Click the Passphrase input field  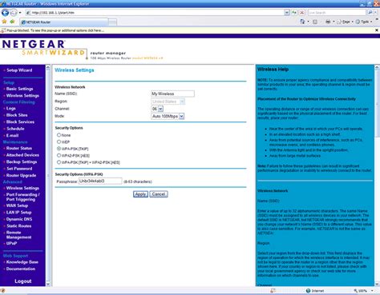100,181
